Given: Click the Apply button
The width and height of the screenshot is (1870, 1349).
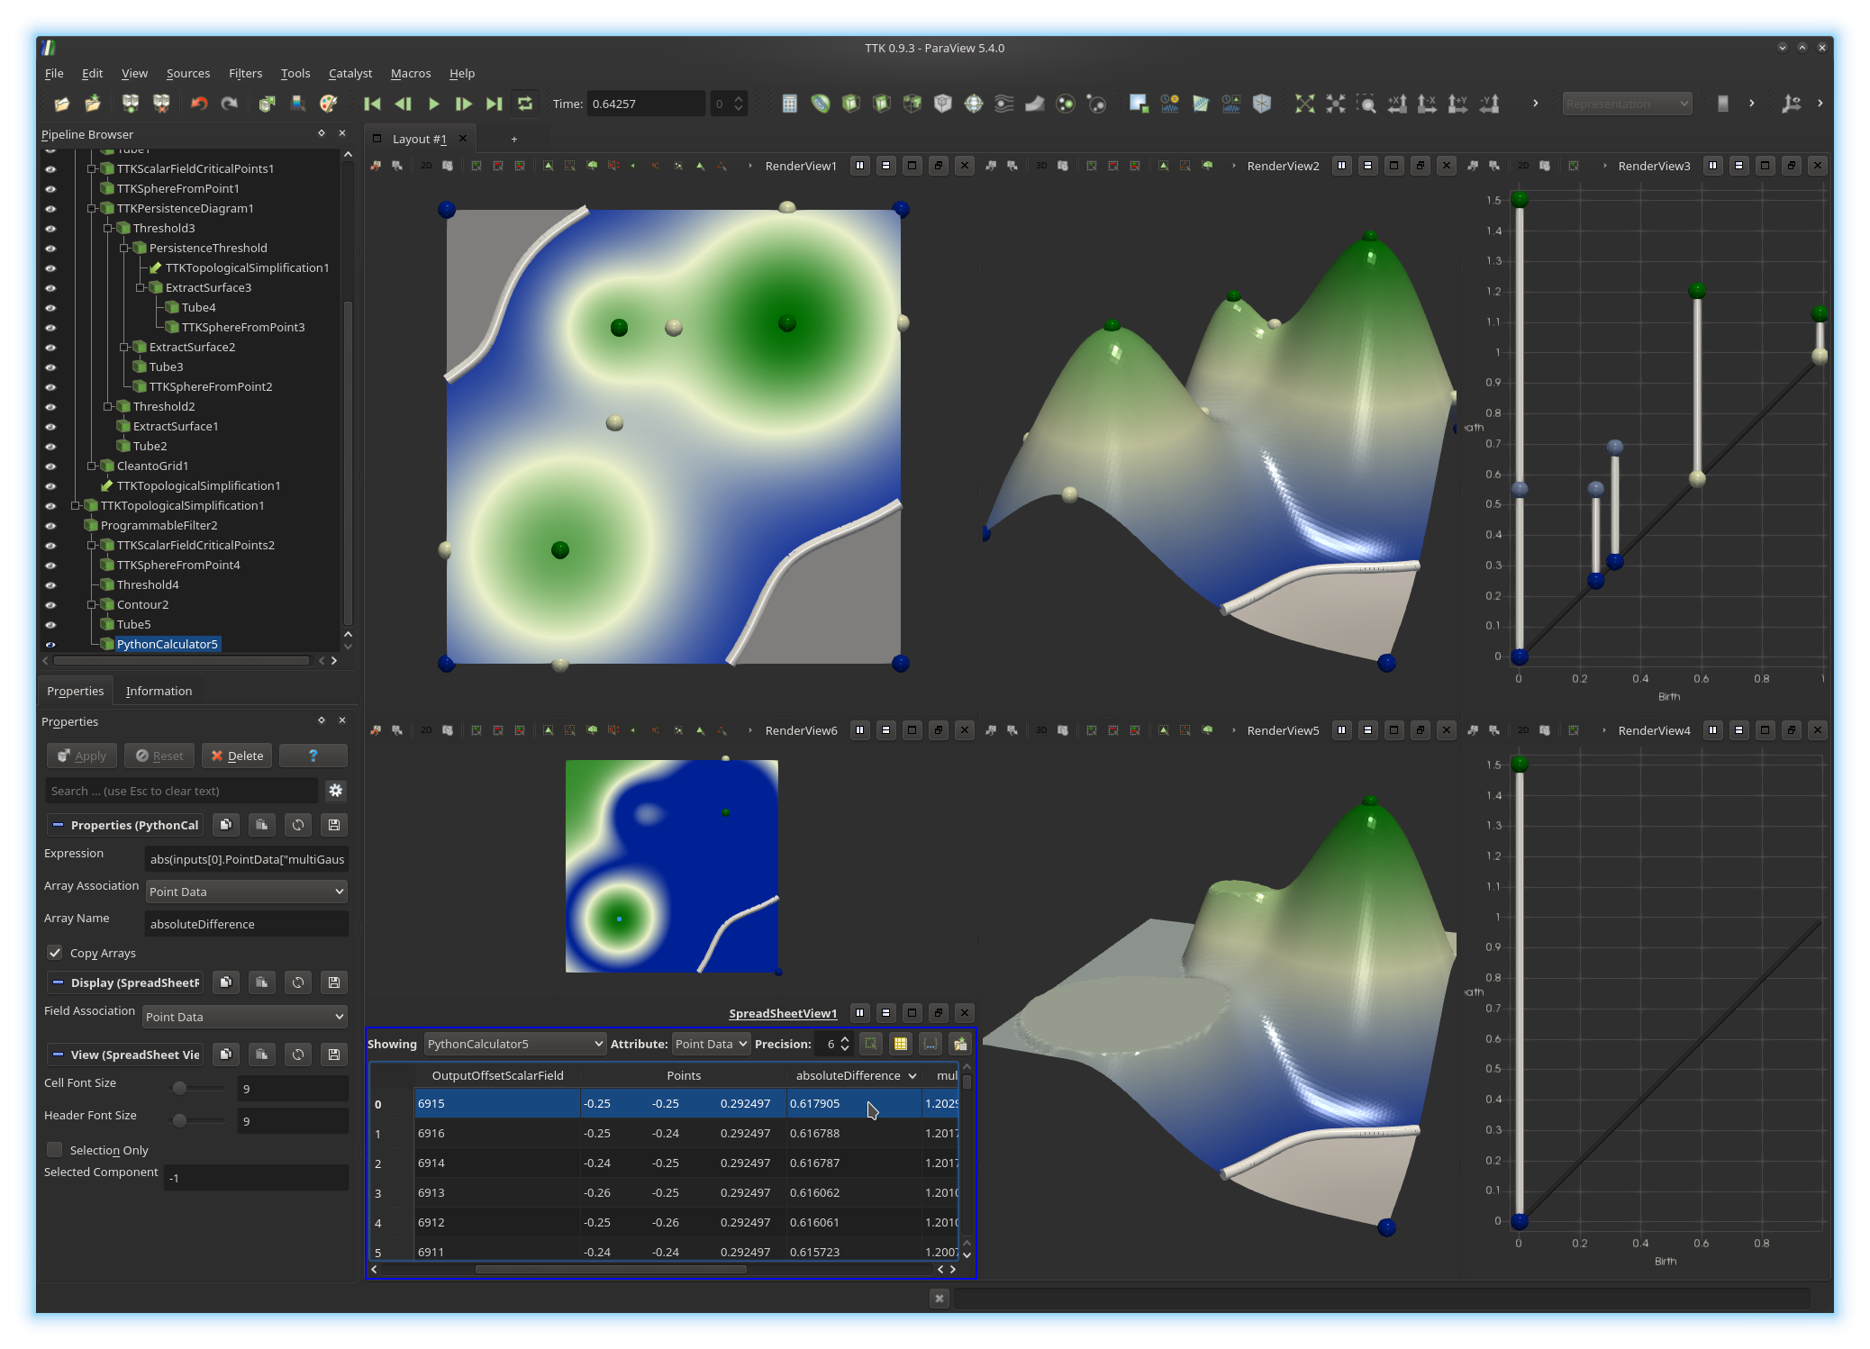Looking at the screenshot, I should click(x=82, y=756).
